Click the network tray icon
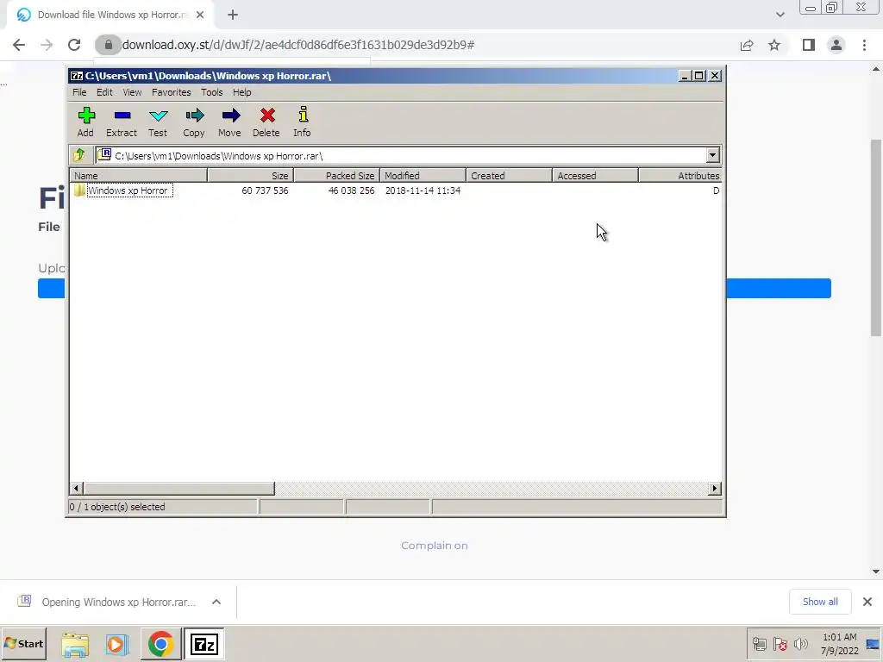The height and width of the screenshot is (662, 883). pyautogui.click(x=759, y=643)
